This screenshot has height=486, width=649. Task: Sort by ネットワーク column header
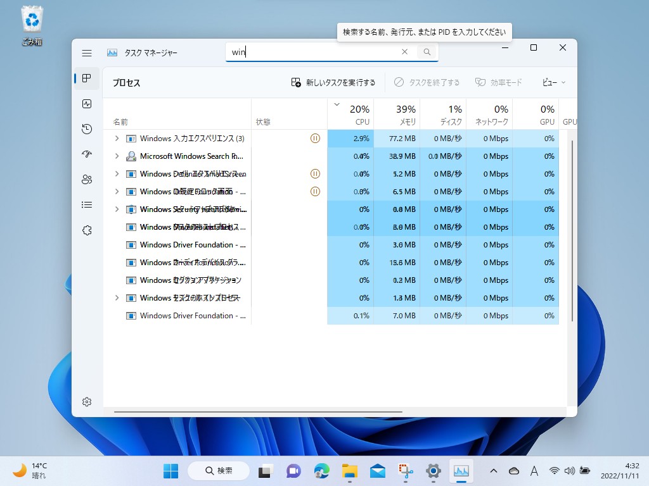tap(490, 114)
